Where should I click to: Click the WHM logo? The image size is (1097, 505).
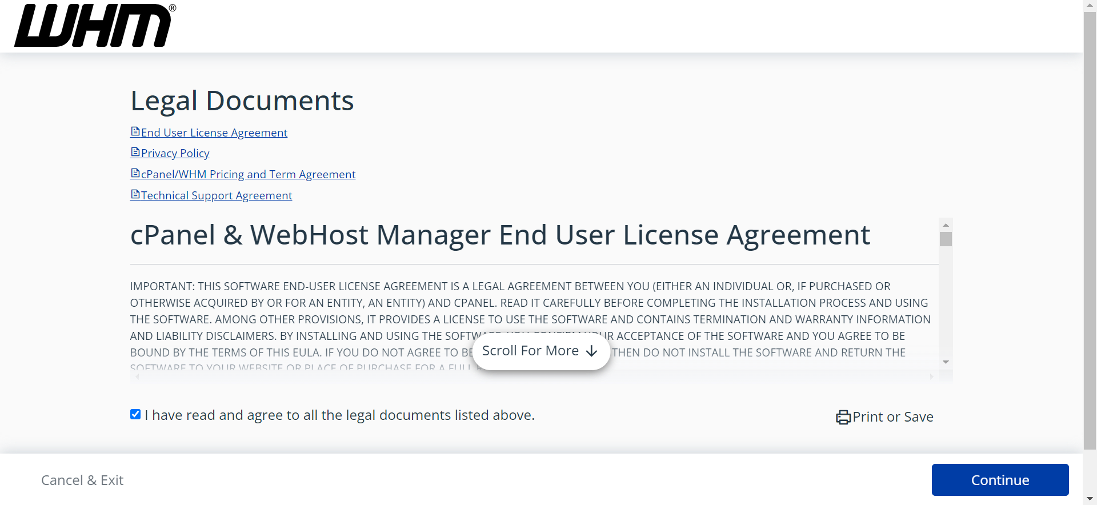coord(95,25)
